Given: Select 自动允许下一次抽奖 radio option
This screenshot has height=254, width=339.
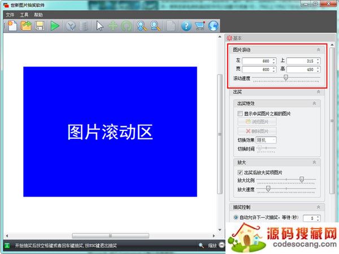Looking at the screenshot, I should pos(236,217).
